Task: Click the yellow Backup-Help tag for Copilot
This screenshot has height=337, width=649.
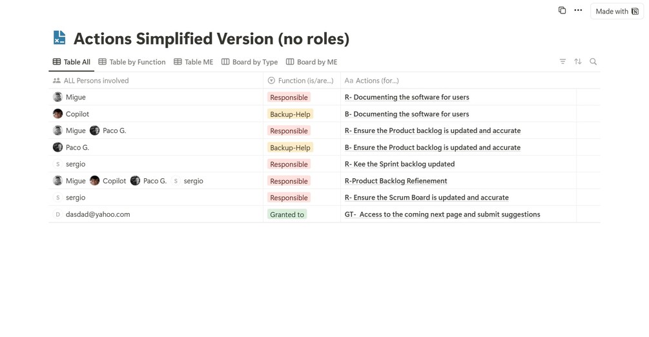Action: tap(290, 114)
